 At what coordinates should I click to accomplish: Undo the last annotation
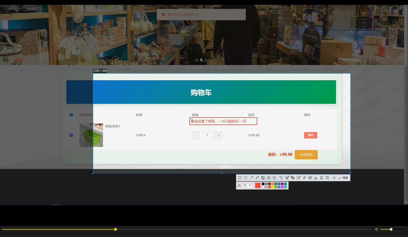click(281, 178)
